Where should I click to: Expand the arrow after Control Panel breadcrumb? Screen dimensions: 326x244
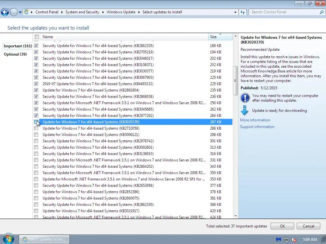tap(62, 12)
